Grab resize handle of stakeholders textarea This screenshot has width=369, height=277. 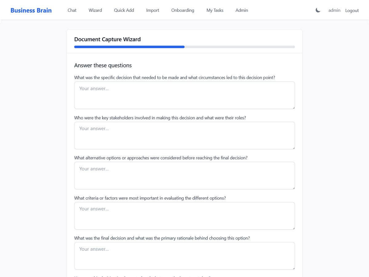click(293, 148)
